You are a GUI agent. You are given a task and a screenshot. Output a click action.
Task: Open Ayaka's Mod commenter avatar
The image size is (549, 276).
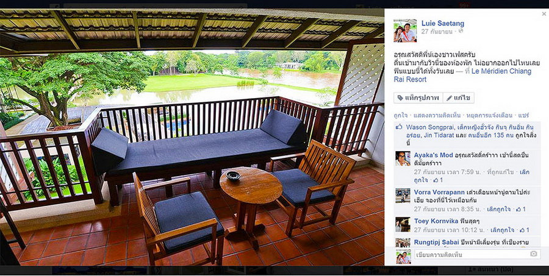pyautogui.click(x=403, y=158)
